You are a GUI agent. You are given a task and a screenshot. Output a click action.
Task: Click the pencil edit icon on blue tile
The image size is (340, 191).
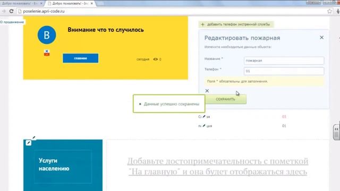tap(28, 143)
